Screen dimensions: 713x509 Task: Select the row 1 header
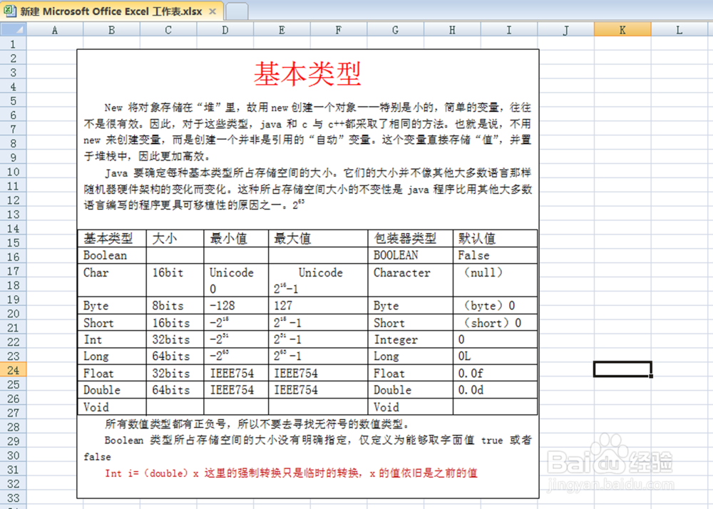click(x=13, y=44)
